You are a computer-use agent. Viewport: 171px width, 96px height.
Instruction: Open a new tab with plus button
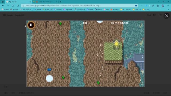(x=60, y=2)
